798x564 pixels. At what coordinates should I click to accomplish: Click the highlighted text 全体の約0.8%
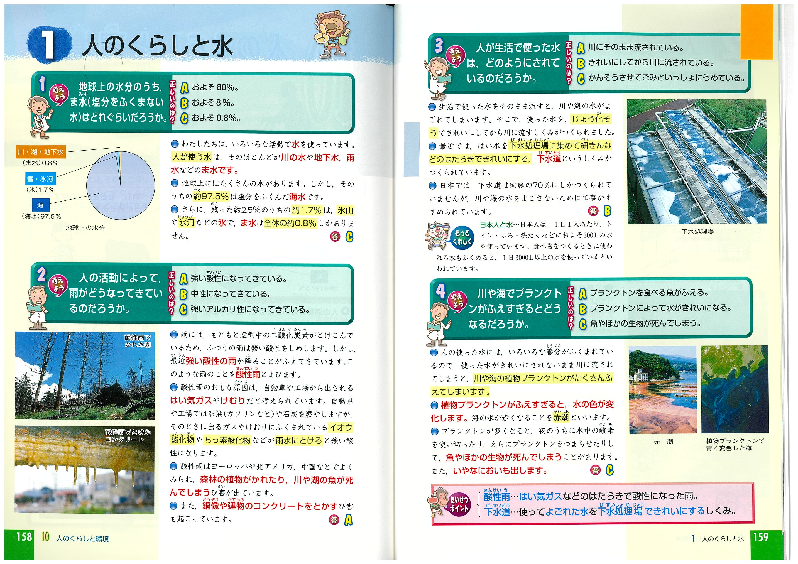point(290,223)
